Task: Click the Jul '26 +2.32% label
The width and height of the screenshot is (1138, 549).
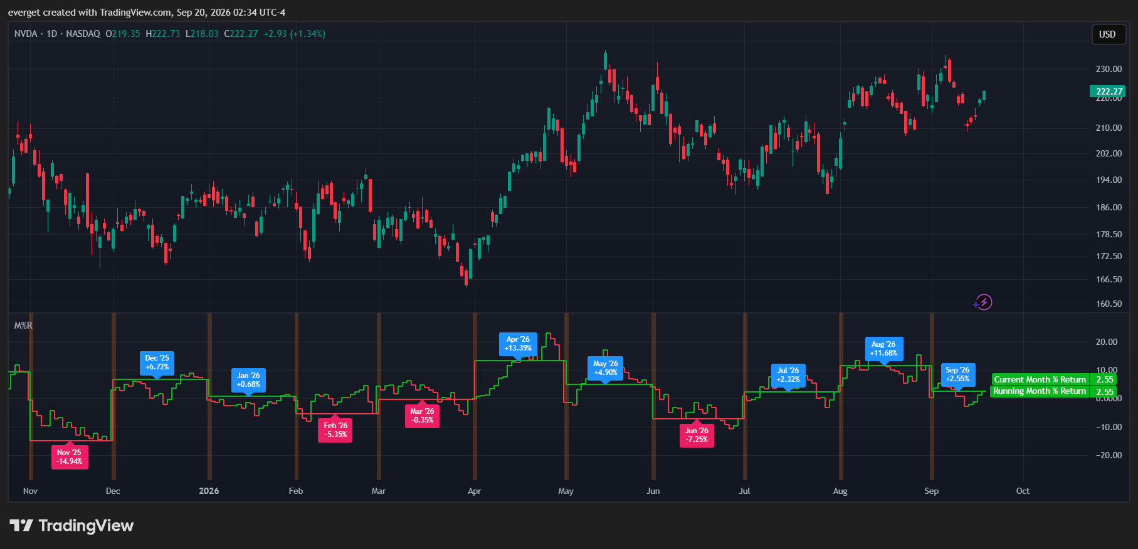Action: pos(788,375)
